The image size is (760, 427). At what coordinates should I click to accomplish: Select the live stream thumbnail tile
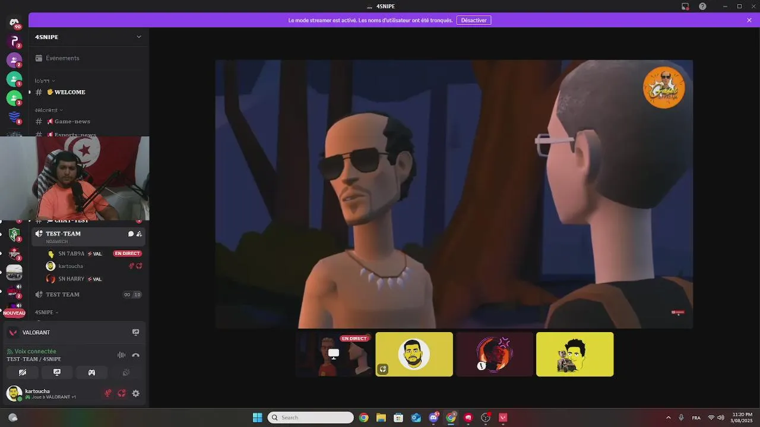point(334,354)
